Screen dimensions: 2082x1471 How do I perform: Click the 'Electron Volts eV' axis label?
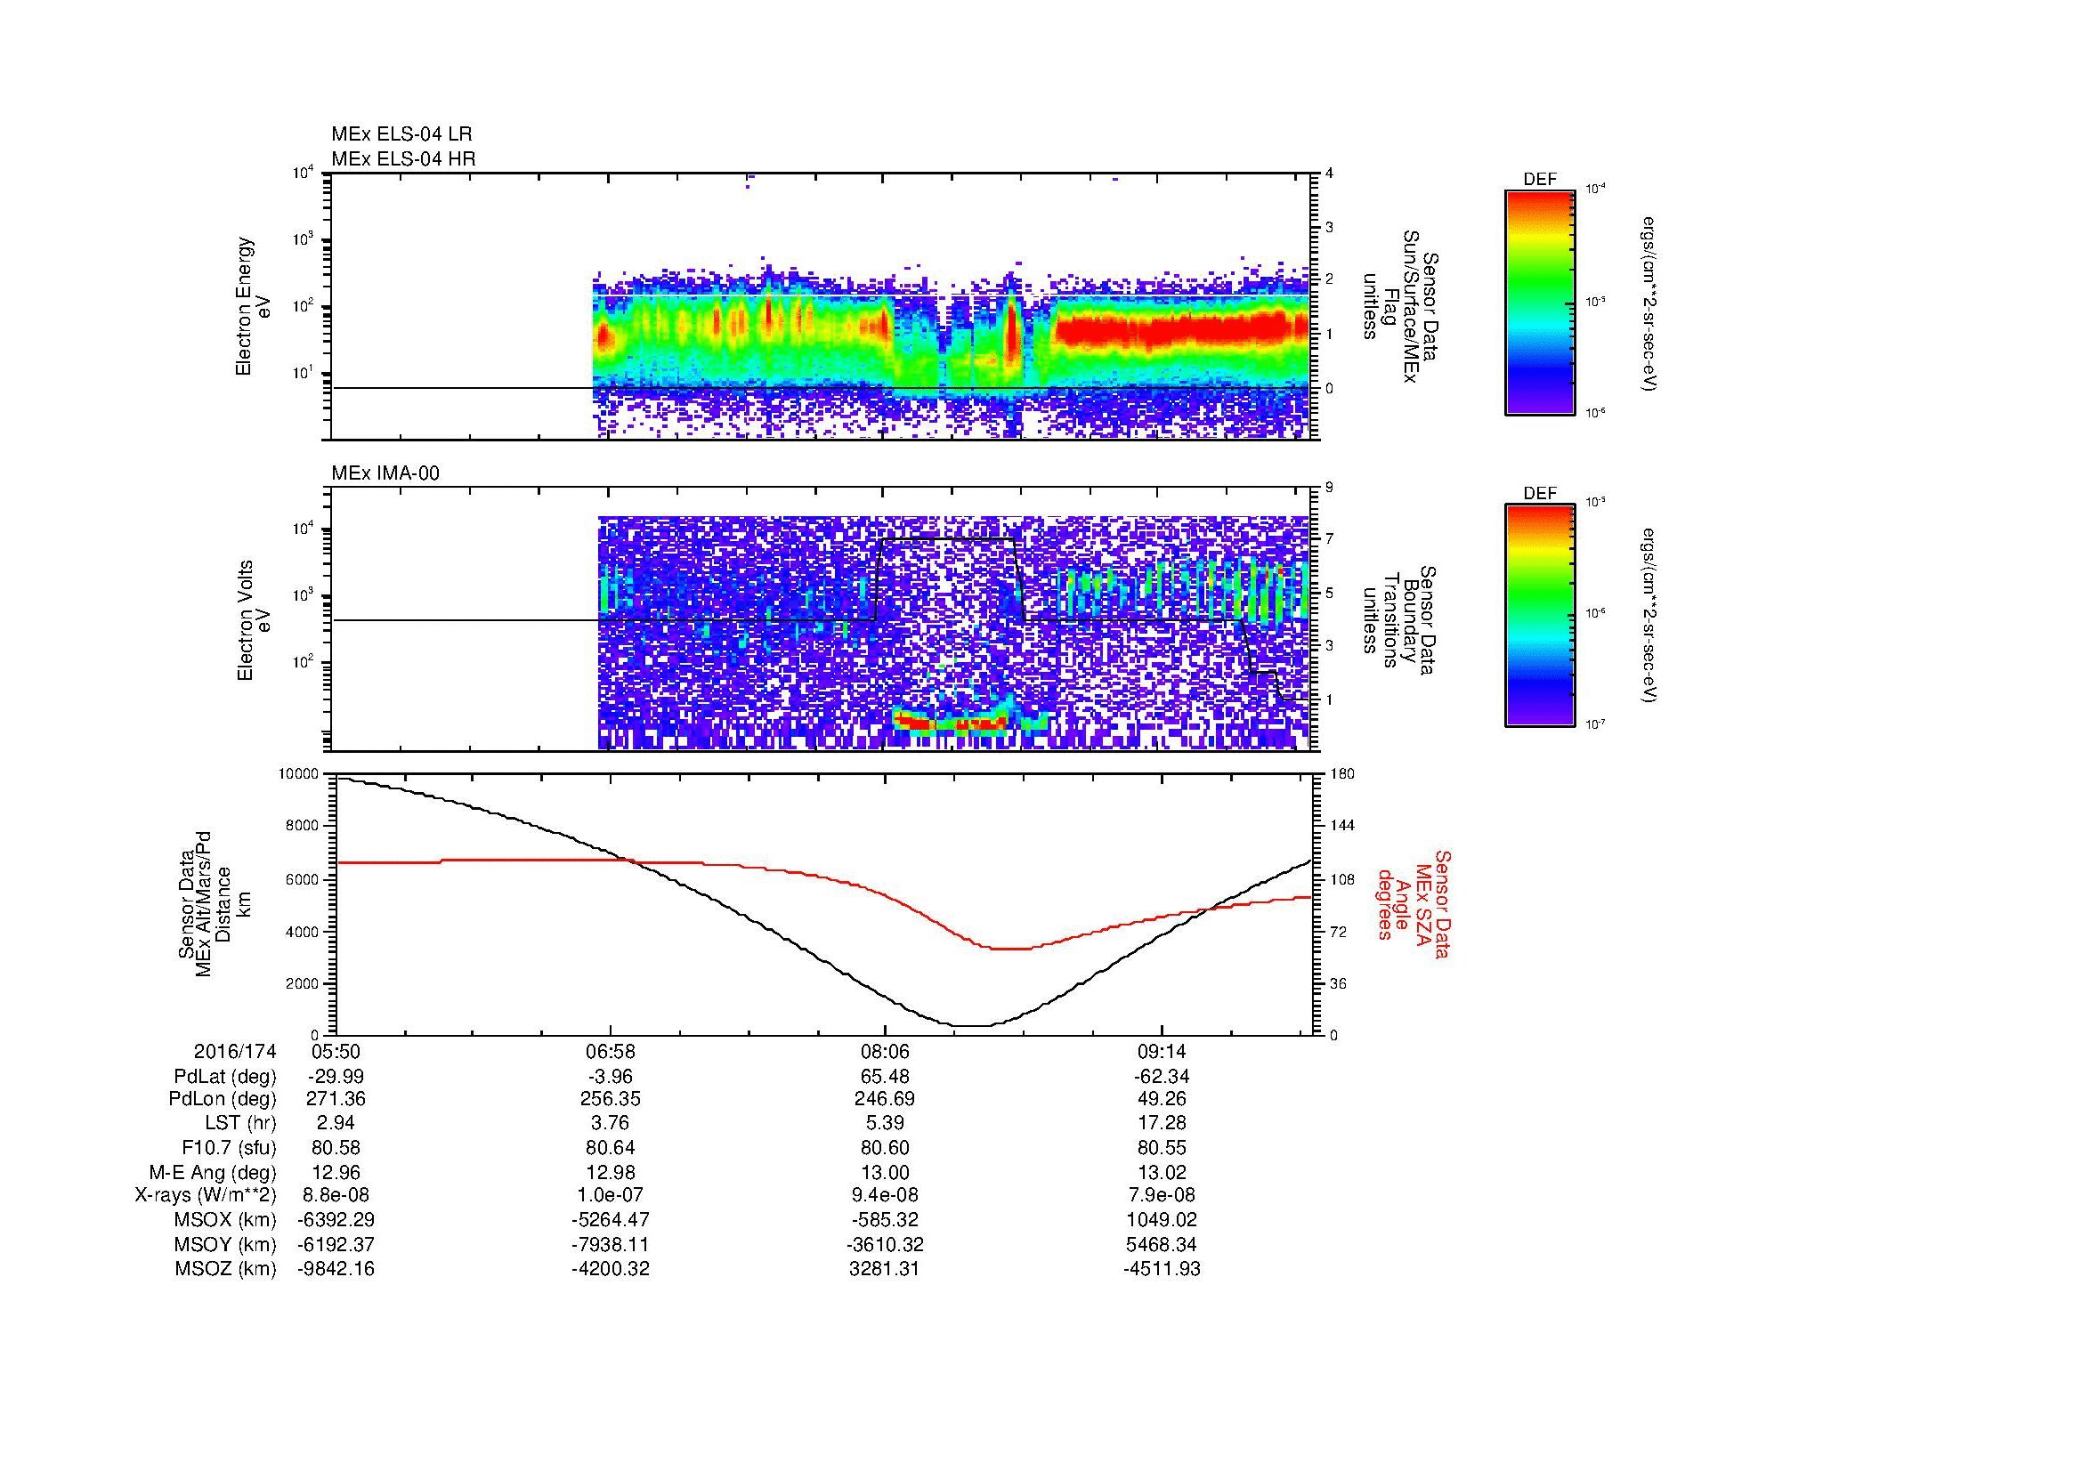[253, 621]
